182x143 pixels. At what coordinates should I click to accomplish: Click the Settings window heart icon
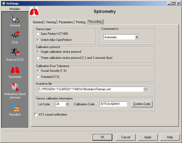[x=4, y=3]
